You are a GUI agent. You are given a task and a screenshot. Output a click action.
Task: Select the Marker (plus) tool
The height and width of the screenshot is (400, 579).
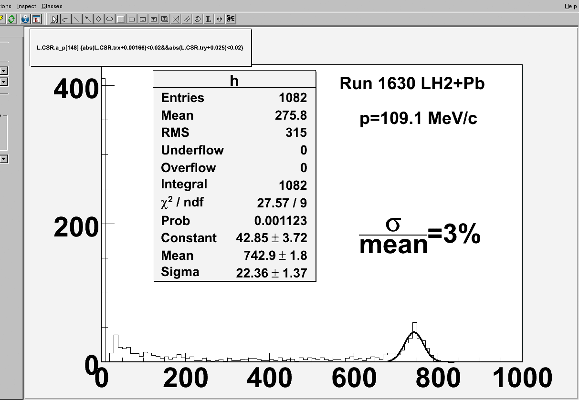click(220, 19)
